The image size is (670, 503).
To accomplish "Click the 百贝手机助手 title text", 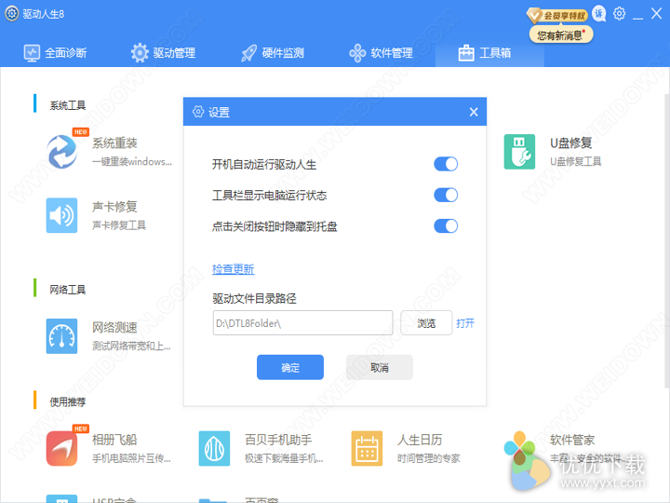I will coord(278,440).
